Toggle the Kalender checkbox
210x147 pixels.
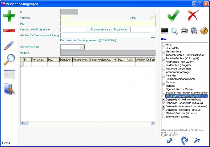tap(164, 75)
